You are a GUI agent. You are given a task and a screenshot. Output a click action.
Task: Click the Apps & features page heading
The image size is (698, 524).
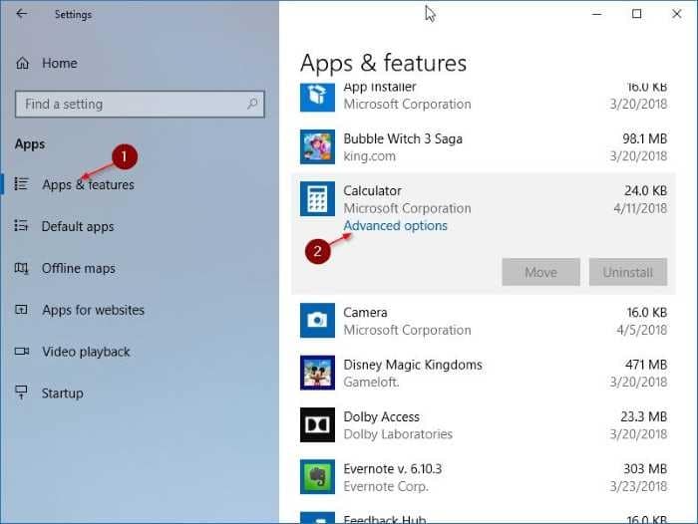(383, 63)
